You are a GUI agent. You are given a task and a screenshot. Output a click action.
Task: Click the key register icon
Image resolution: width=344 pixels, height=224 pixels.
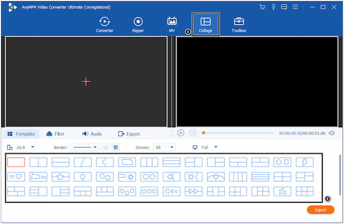coord(273,7)
